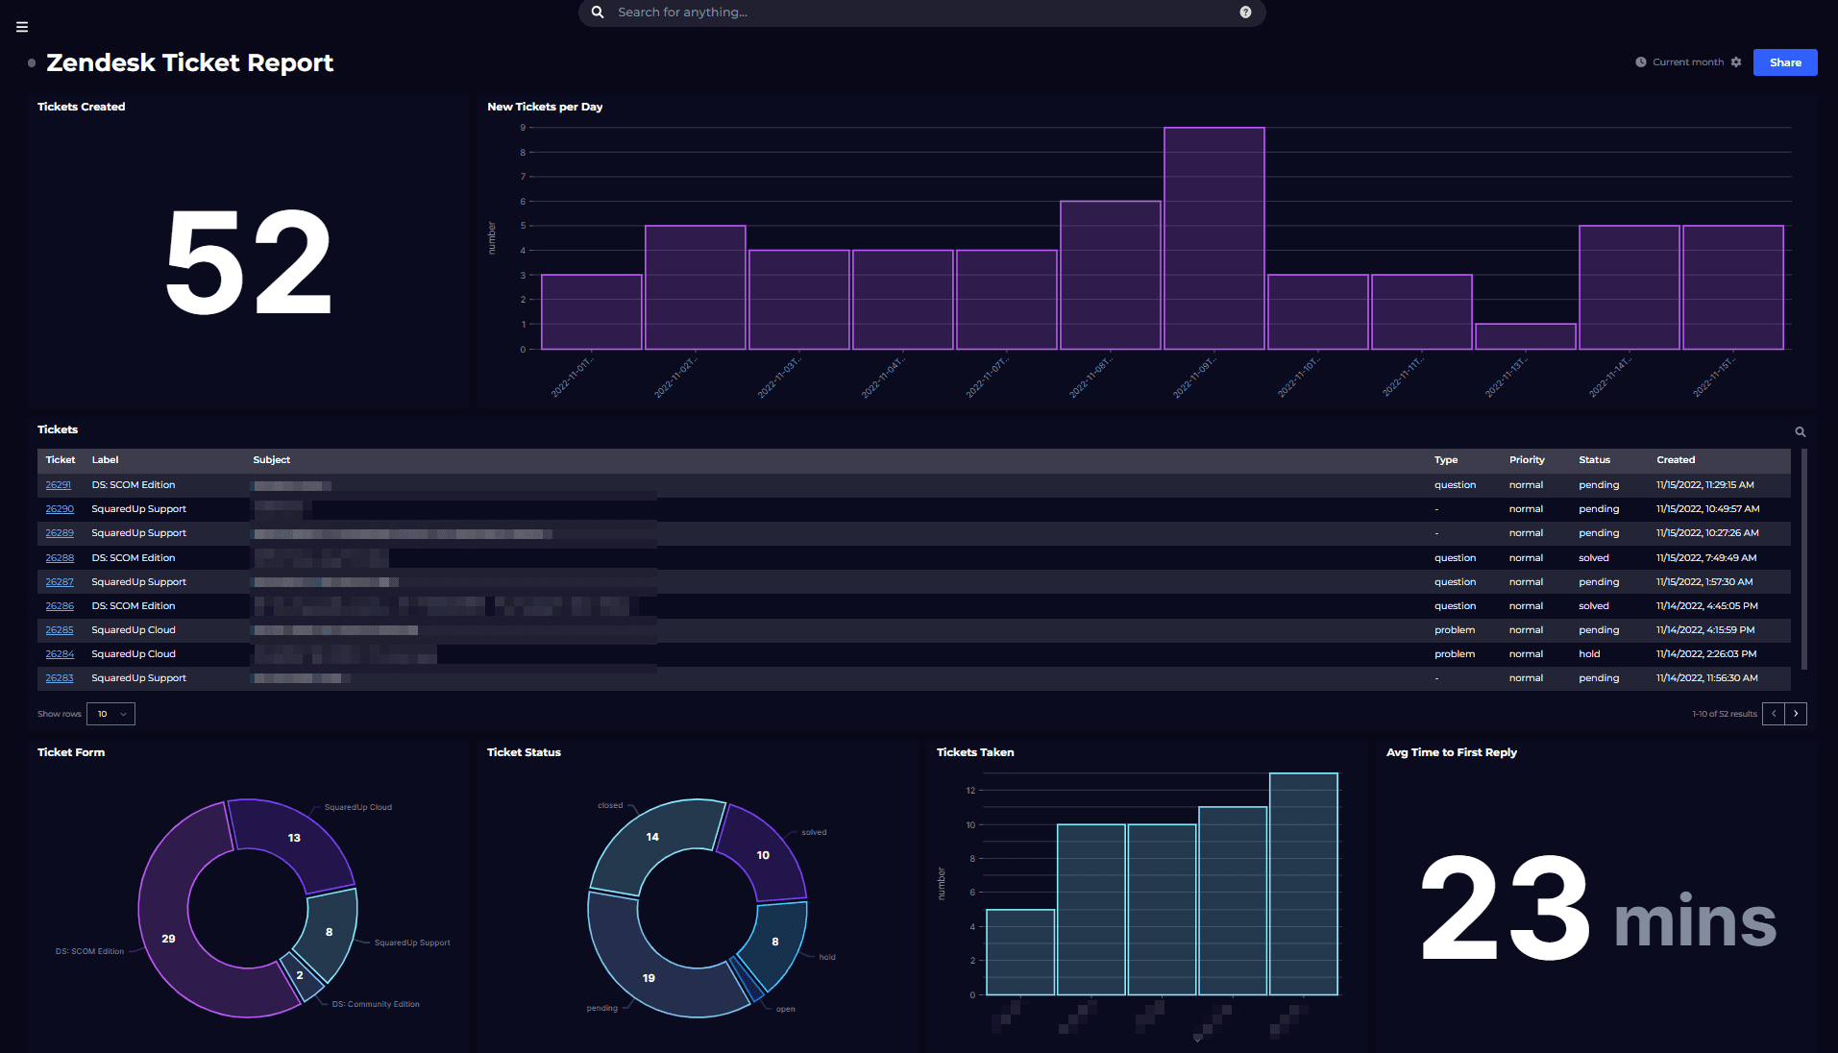Open the hamburger navigation menu
The height and width of the screenshot is (1053, 1838).
22,27
